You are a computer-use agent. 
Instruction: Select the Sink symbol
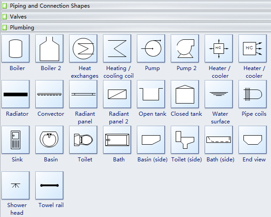tap(15, 140)
